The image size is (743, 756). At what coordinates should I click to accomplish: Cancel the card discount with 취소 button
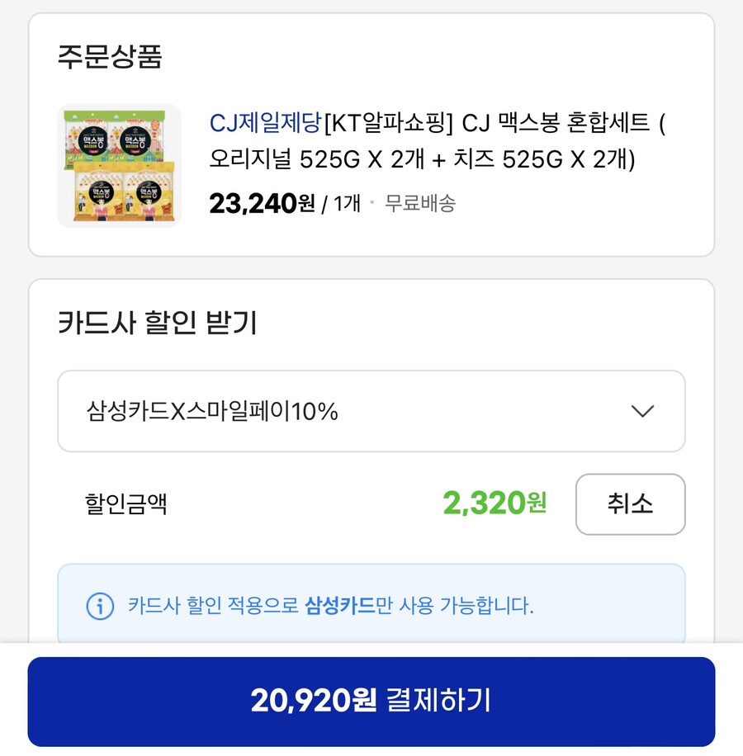630,504
